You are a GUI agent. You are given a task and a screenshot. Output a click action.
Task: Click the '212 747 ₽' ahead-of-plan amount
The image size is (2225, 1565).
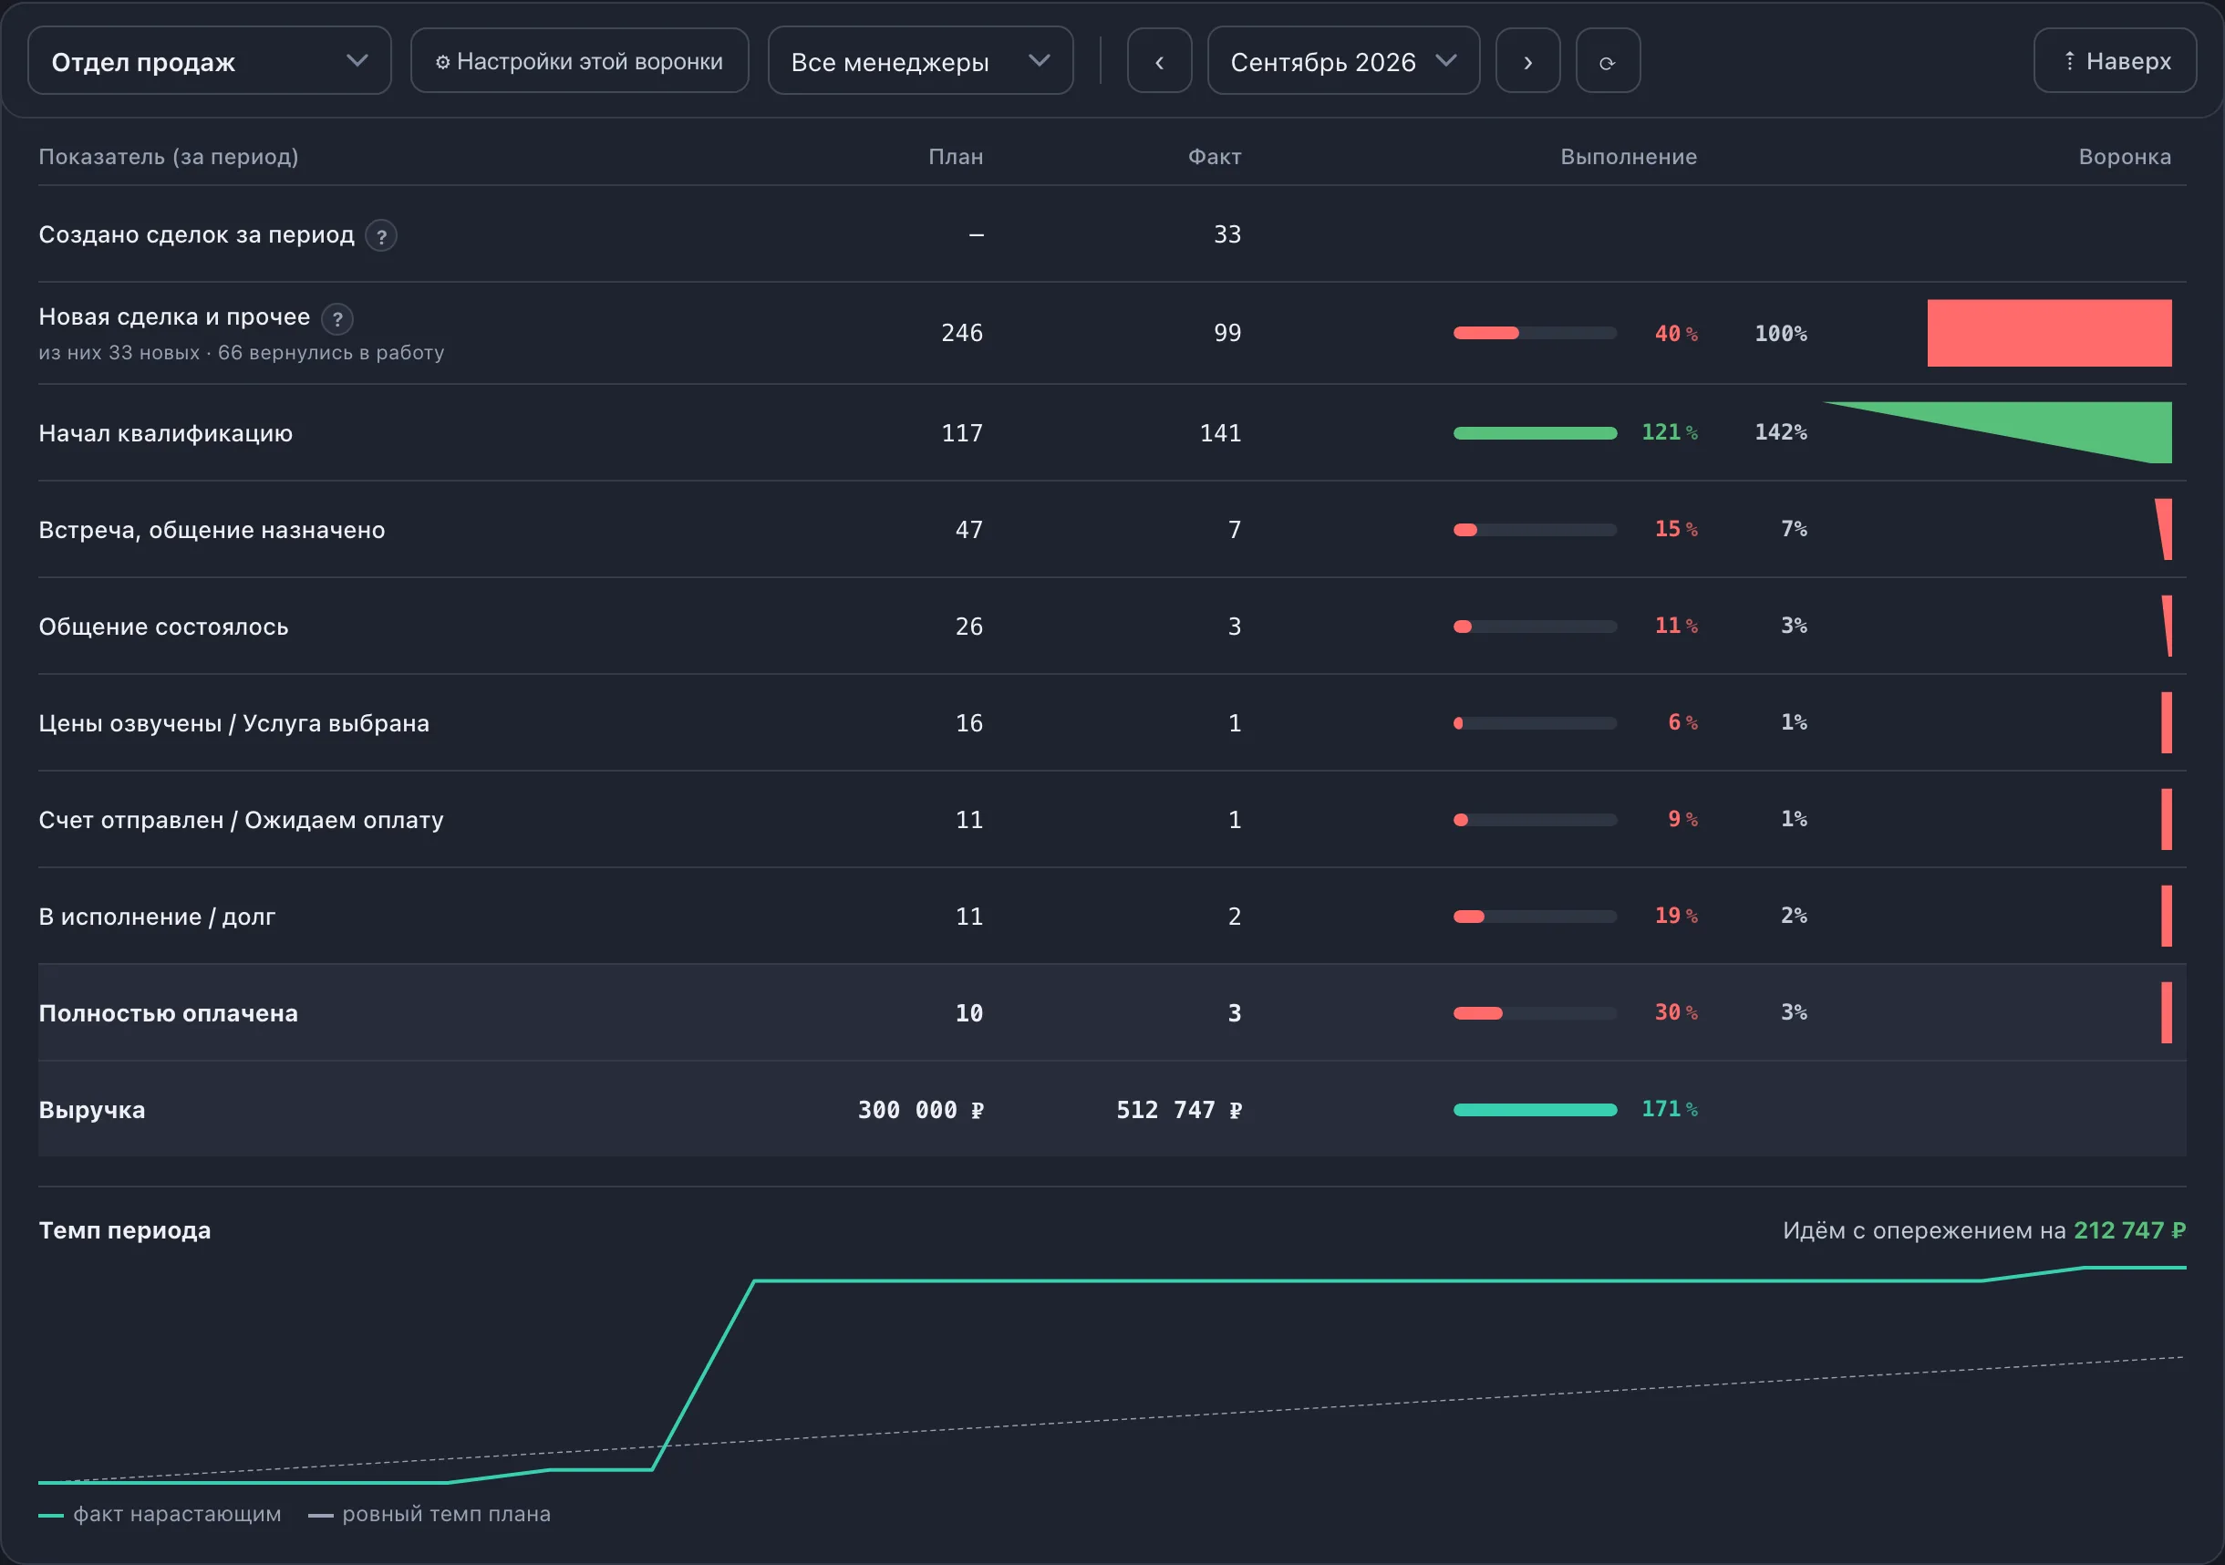(x=2130, y=1230)
